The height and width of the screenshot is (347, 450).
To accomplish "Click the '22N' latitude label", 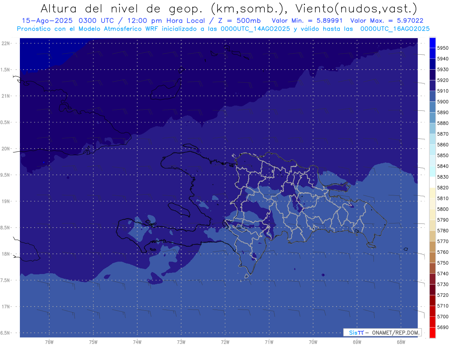I will (6, 43).
